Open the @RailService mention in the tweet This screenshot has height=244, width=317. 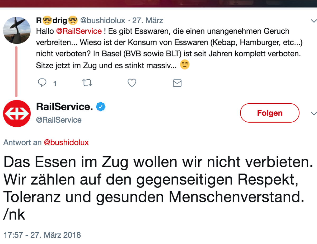[79, 31]
